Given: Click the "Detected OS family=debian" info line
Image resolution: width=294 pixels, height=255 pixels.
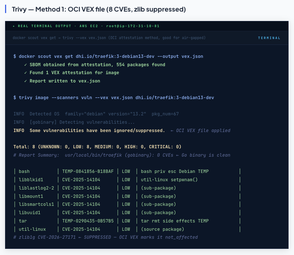Looking at the screenshot, I should tap(96, 114).
